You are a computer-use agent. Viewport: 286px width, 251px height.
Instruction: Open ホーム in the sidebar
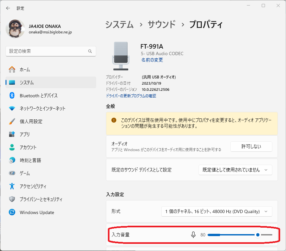(51, 70)
